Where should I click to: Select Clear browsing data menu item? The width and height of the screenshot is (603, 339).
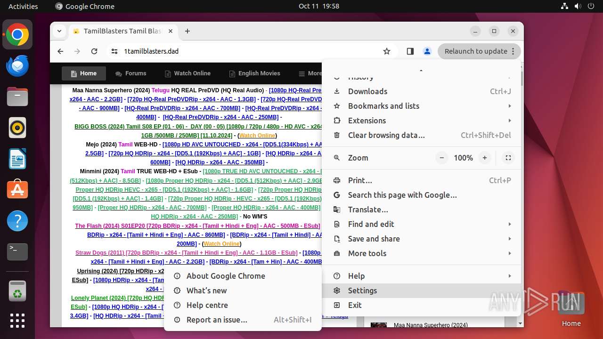(422, 135)
